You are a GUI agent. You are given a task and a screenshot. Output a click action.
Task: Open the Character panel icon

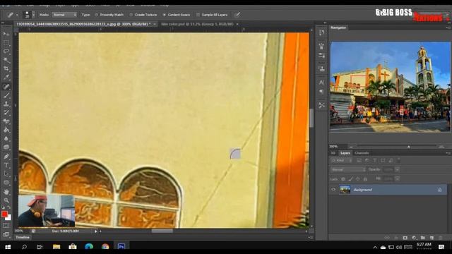[x=322, y=83]
